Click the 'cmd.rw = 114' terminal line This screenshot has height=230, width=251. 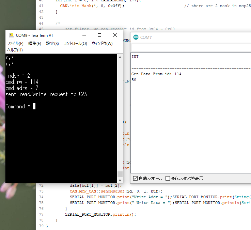22,82
